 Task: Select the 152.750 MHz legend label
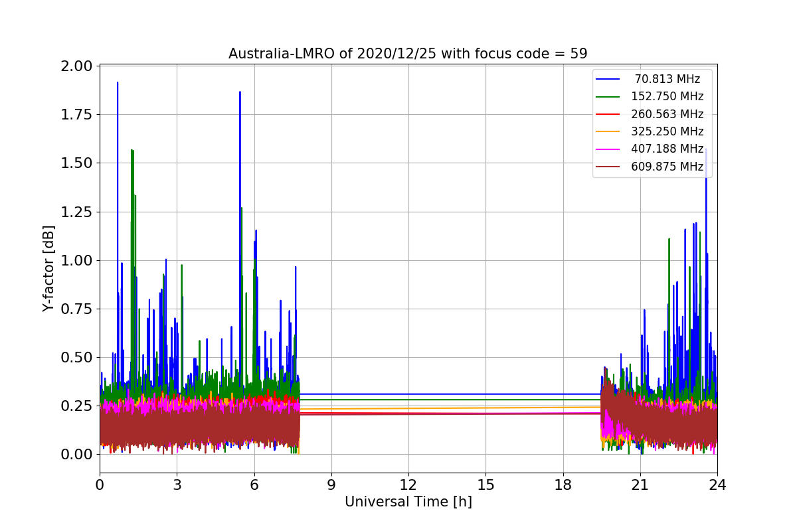[x=667, y=96]
